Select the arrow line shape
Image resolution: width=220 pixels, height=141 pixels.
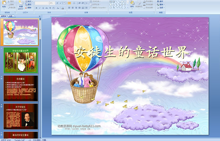[119, 2]
